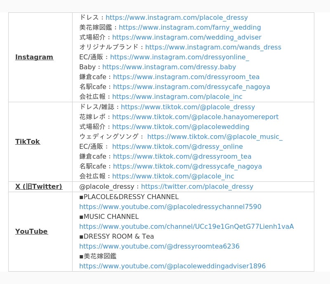330x284 pixels.
Task: Open the placole.hanayomereport TikTok link
Action: pyautogui.click(x=195, y=117)
